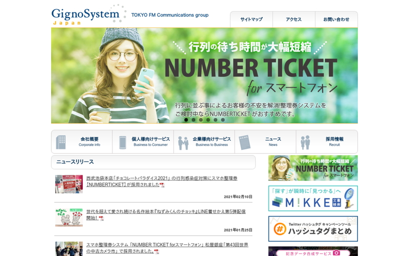Click the NUMBER TICKET hero banner
Viewport: 409px width, 256px height.
(x=204, y=75)
